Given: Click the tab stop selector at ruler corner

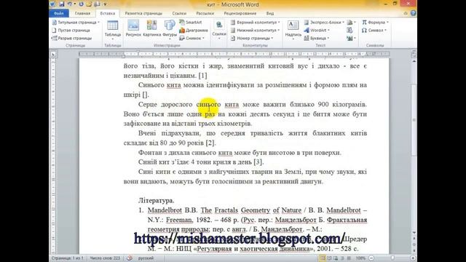Looking at the screenshot, I should (x=53, y=54).
